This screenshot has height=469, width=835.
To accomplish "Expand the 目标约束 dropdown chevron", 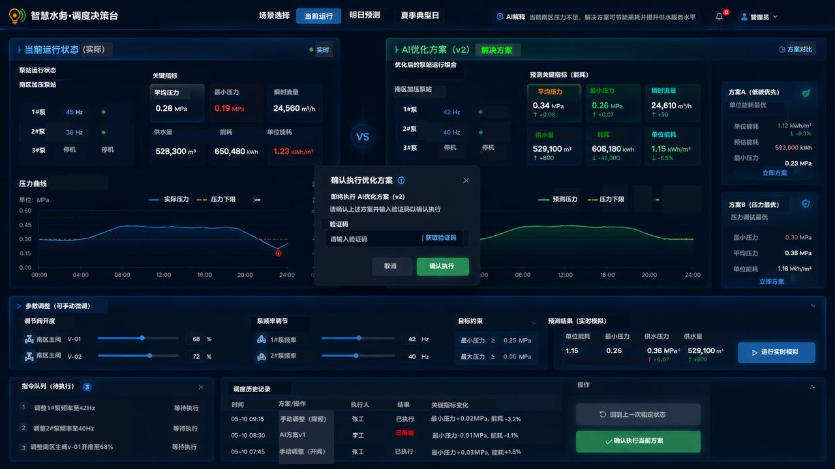I will (x=534, y=322).
